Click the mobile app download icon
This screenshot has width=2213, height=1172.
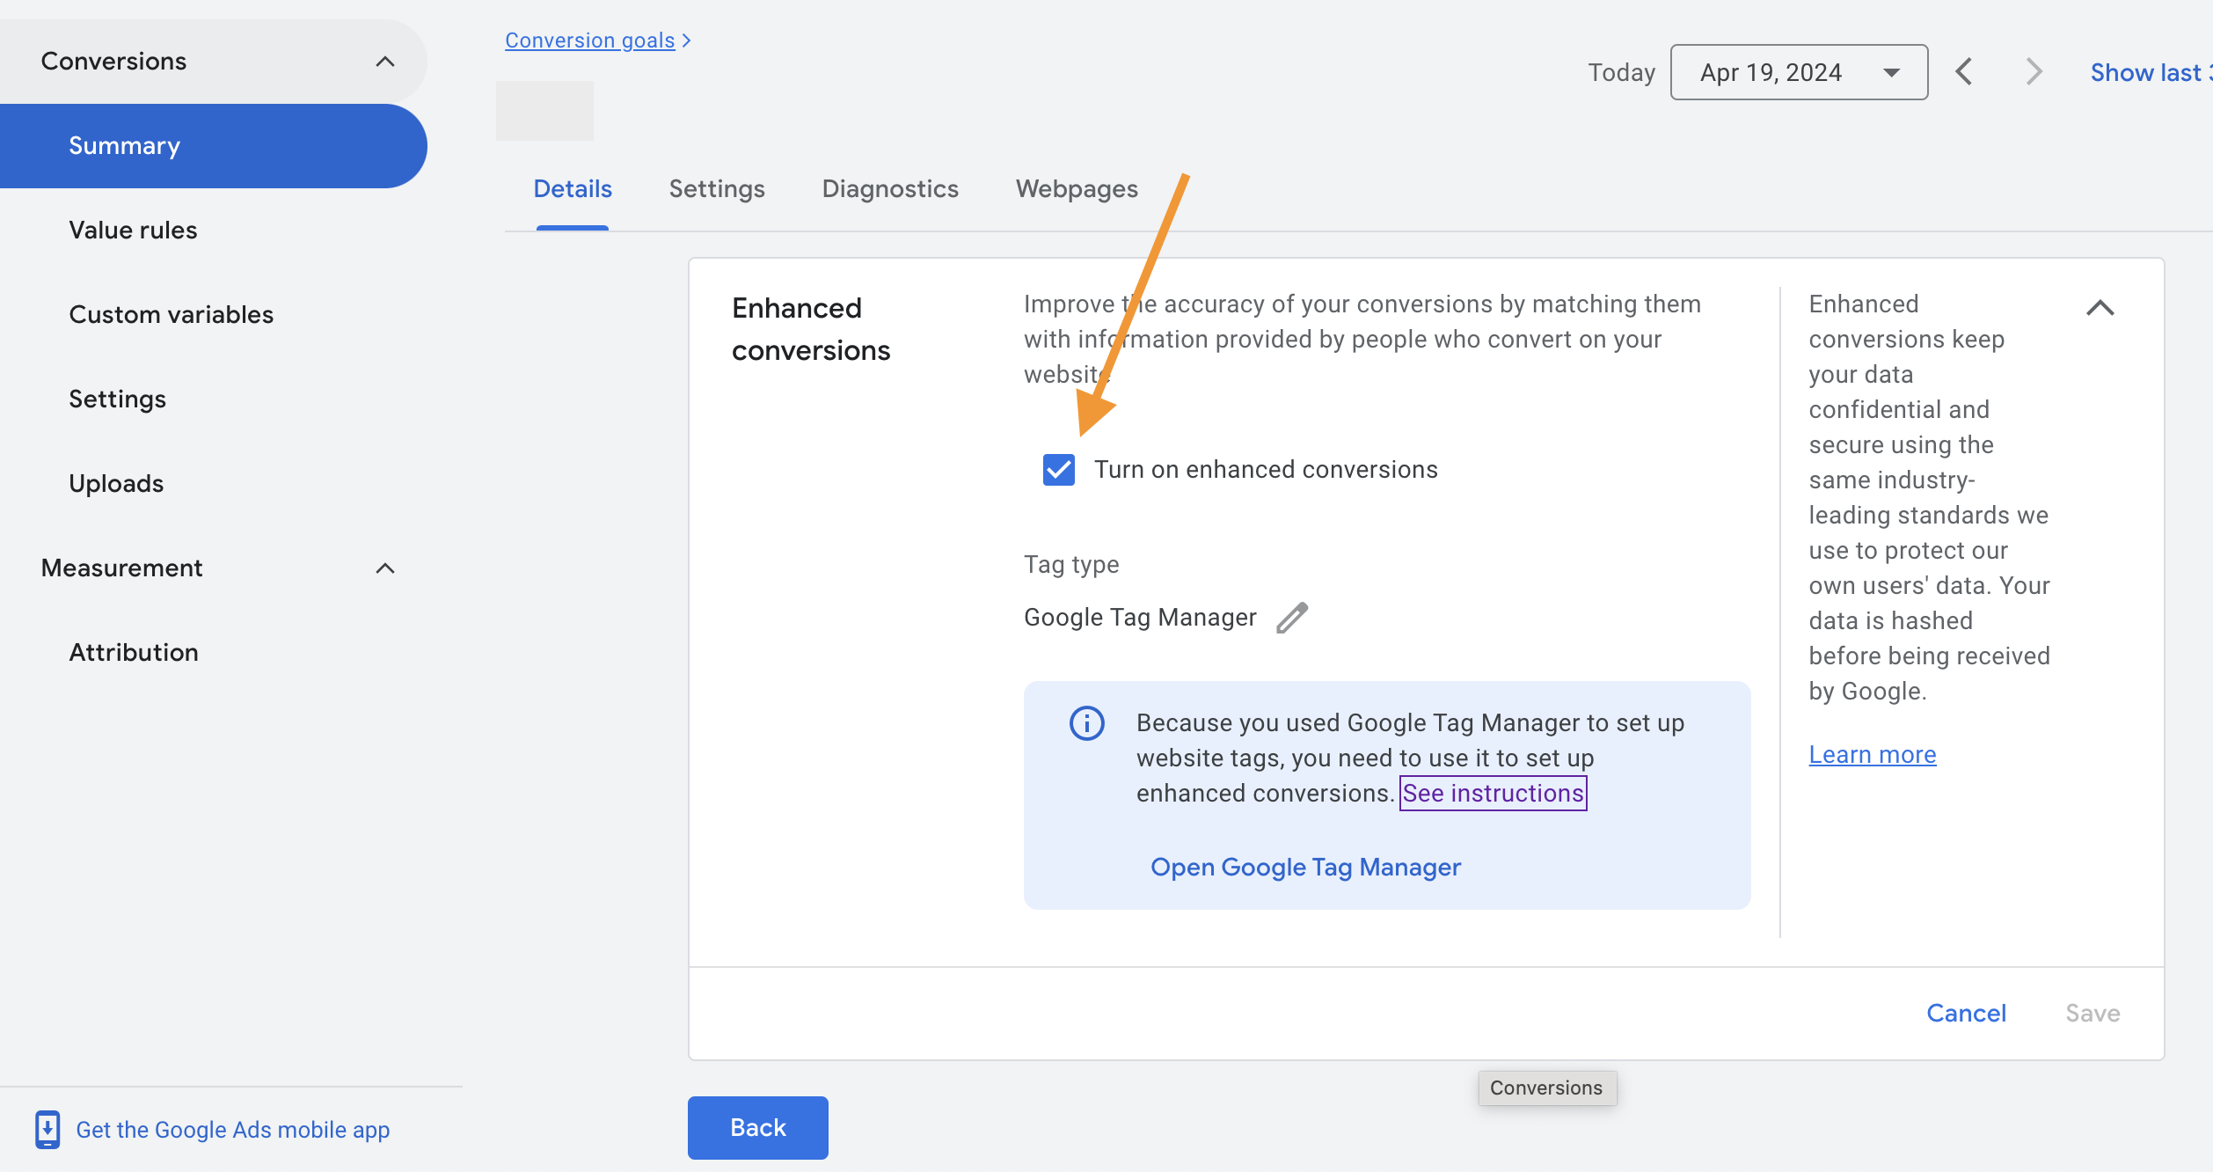(47, 1129)
